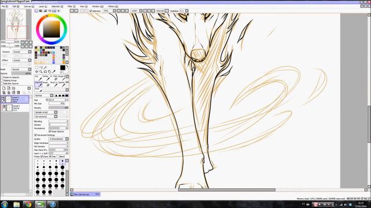Delete the selected layer via trash icon
Viewport: 371px width, 208px height.
[18, 92]
